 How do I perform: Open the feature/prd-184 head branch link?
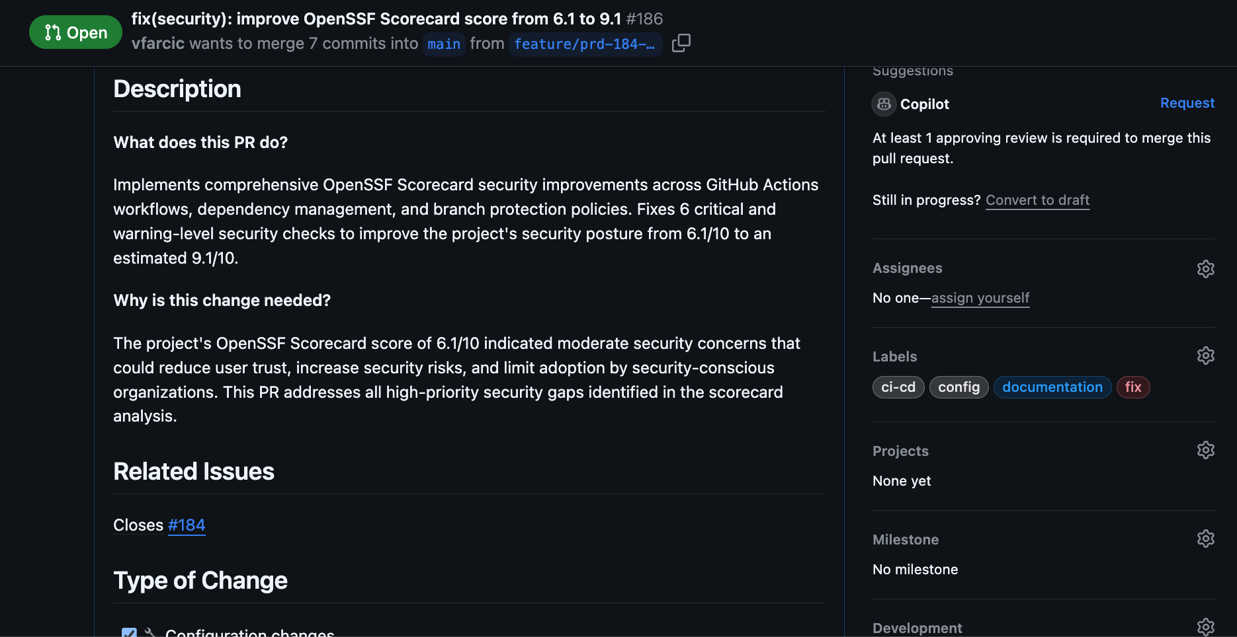(585, 44)
